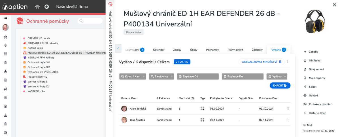Open the bell notifications icon in sidebar

point(5,45)
